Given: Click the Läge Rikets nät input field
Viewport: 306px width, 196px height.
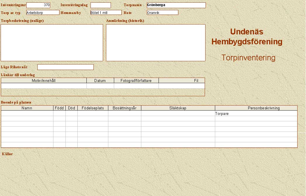Looking at the screenshot, I should click(65, 67).
